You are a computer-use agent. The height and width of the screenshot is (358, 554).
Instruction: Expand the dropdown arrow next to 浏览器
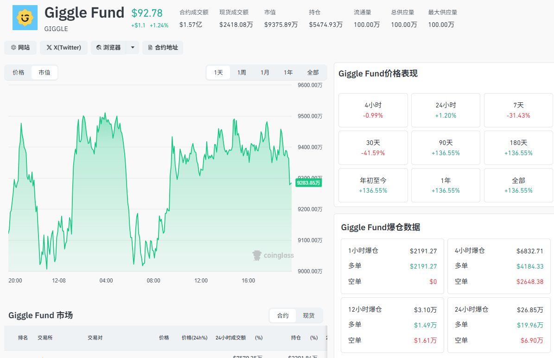click(x=133, y=47)
